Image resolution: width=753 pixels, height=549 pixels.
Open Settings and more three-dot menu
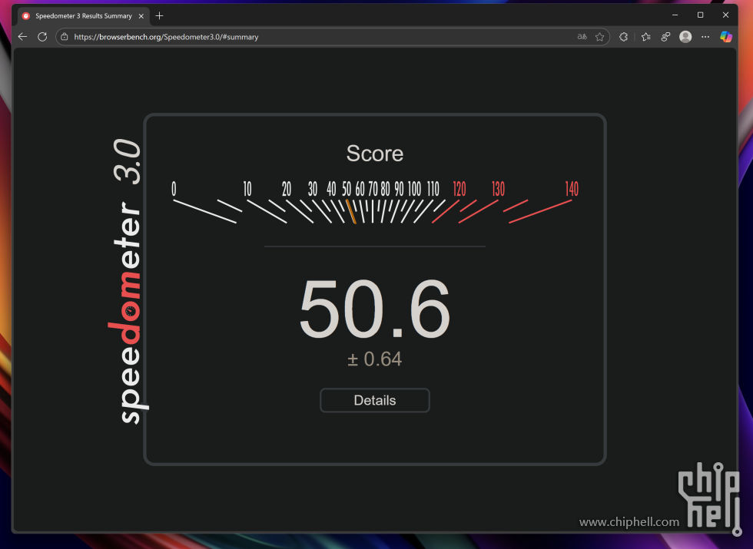[705, 37]
